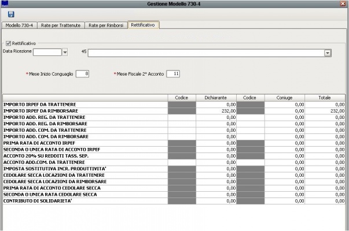Click the application icon in the title bar
Viewport: 349px width, 231px height.
[5, 3]
